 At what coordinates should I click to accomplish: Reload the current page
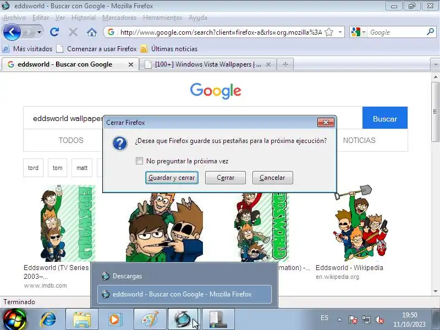click(54, 32)
